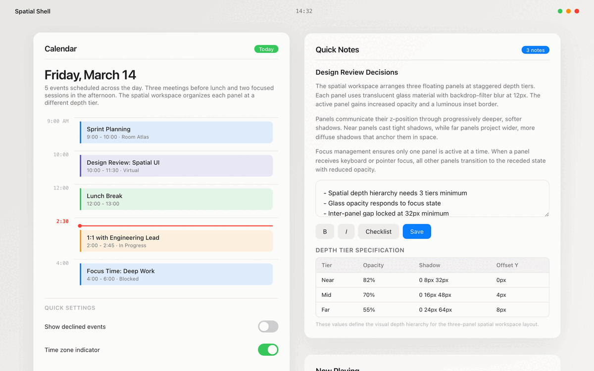This screenshot has width=594, height=371.
Task: Select the Mid tier table row
Action: (x=432, y=295)
